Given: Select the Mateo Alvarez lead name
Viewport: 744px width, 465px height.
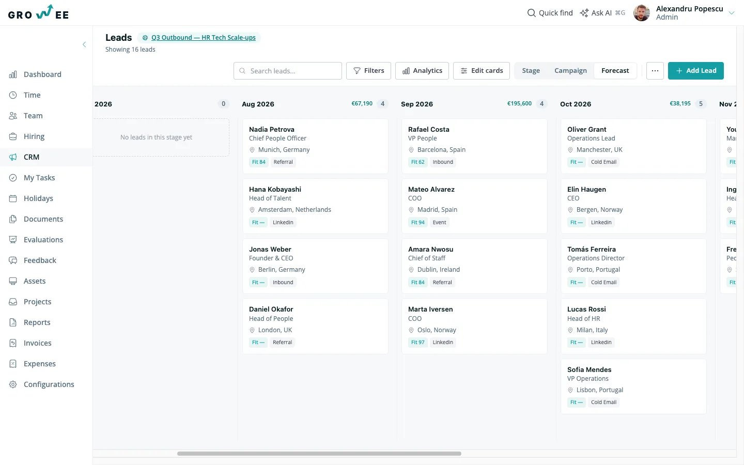Looking at the screenshot, I should coord(431,190).
